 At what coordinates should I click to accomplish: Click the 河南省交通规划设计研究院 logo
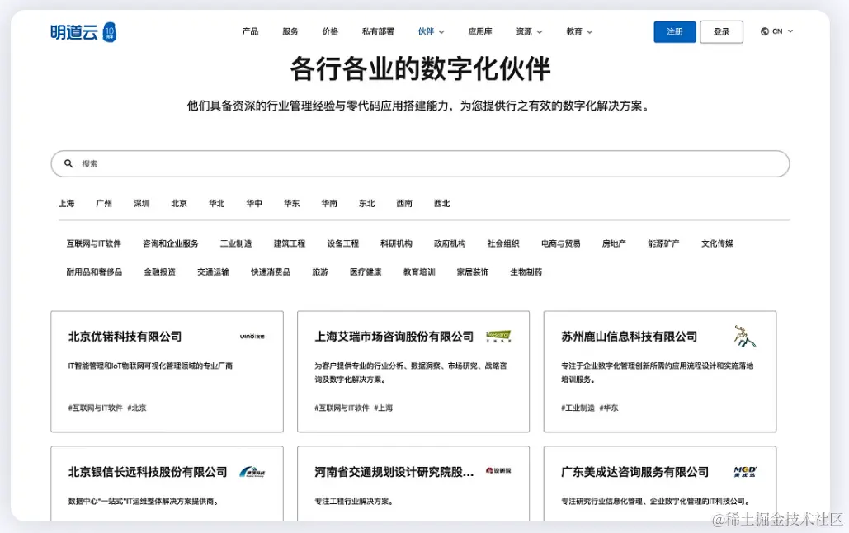click(498, 471)
